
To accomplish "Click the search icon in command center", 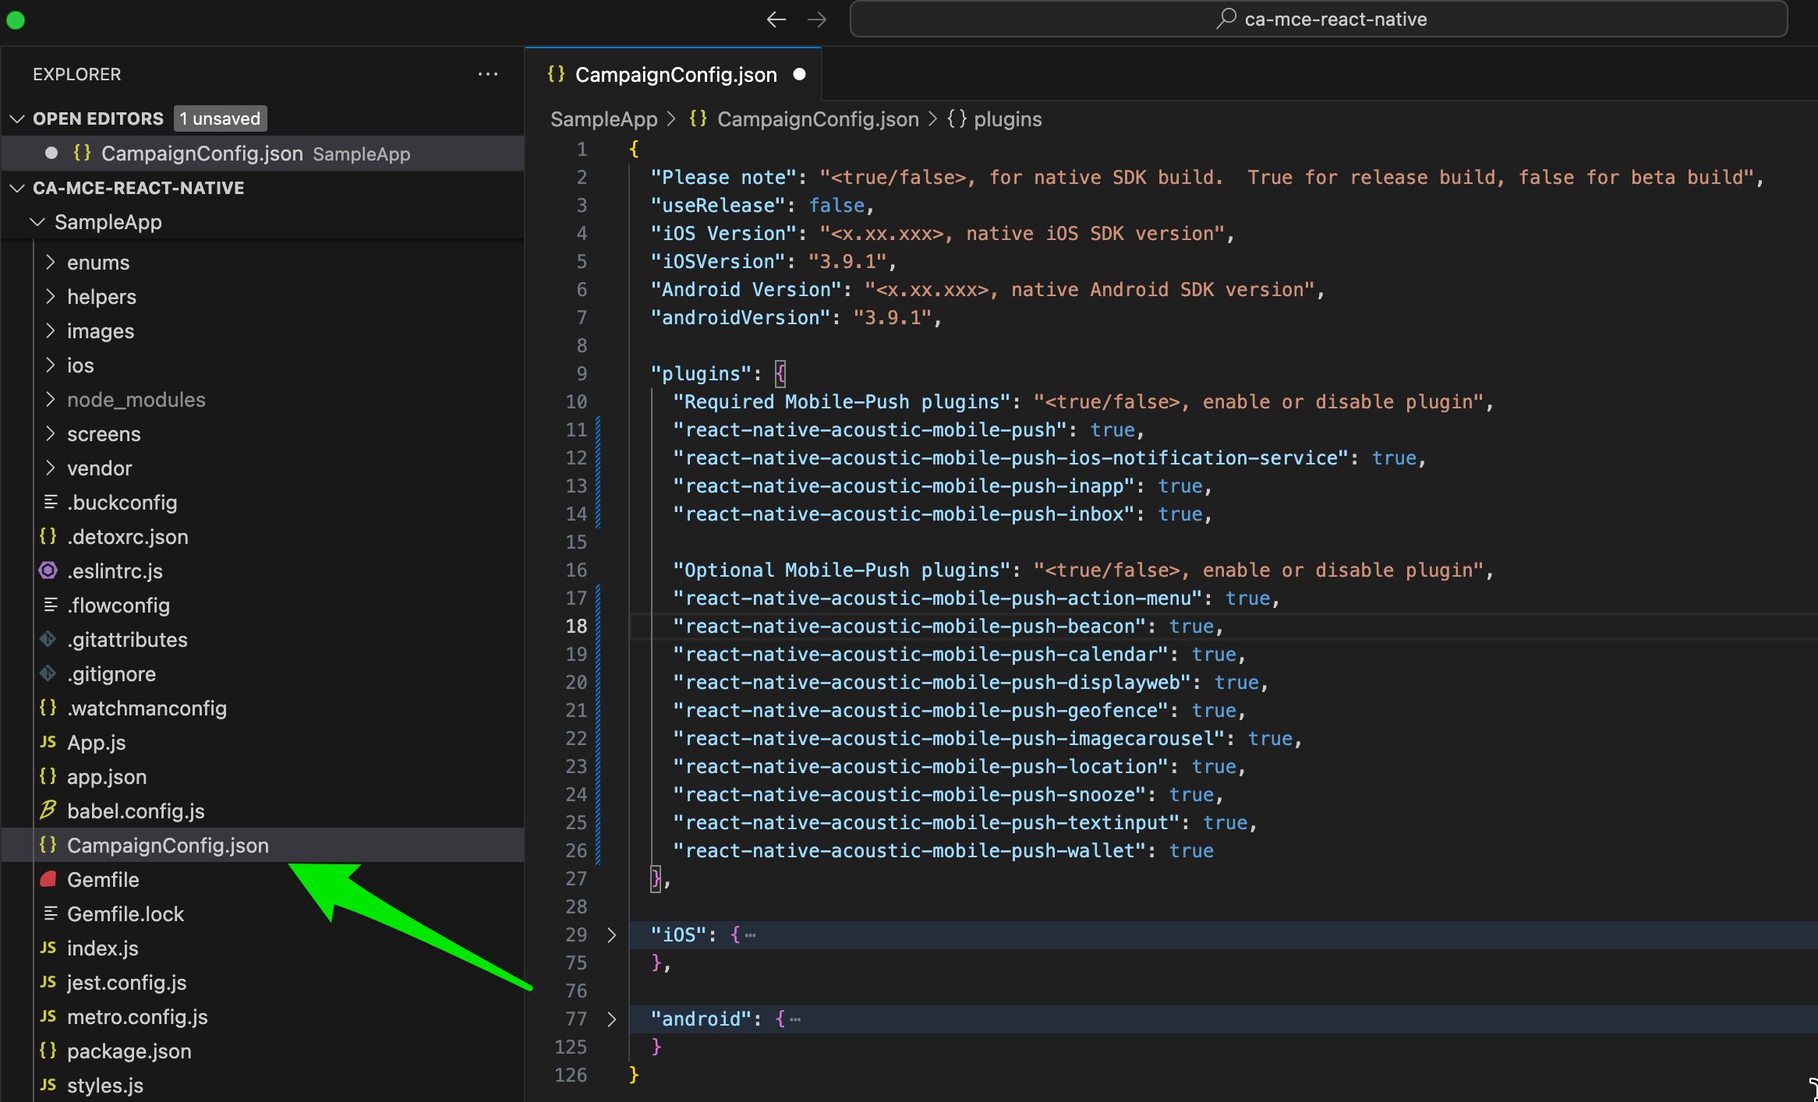I will point(1226,19).
